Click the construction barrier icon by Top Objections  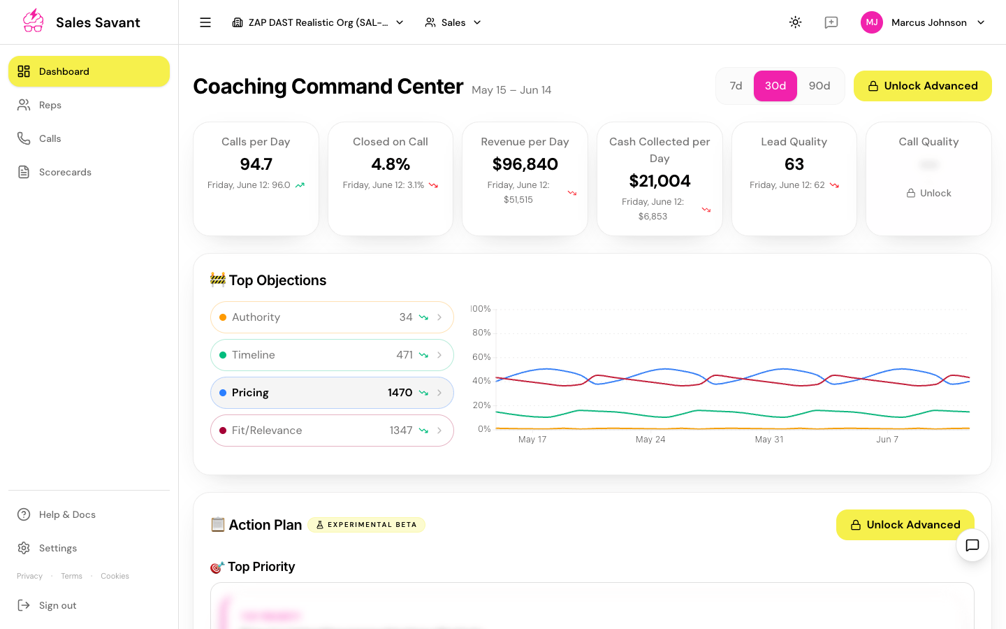(x=218, y=280)
